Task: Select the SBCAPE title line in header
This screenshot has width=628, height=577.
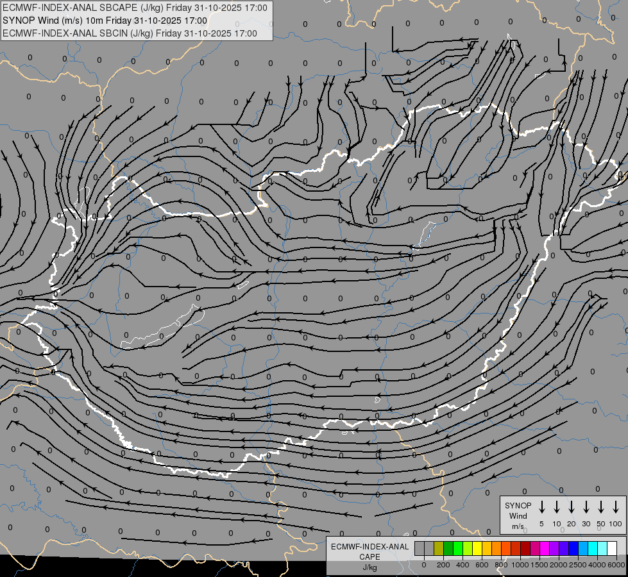Action: (x=135, y=8)
